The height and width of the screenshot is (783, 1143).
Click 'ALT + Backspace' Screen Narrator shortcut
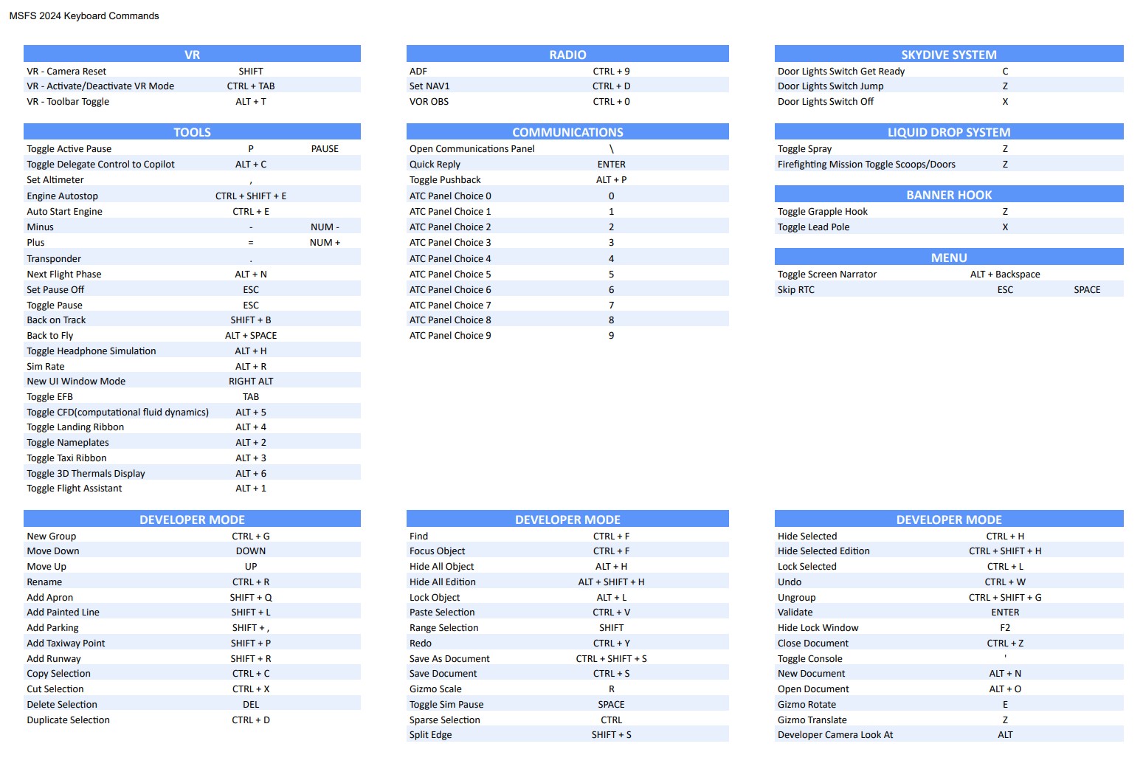(x=1005, y=275)
